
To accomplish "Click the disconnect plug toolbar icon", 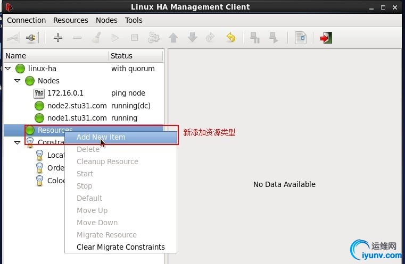I will pos(31,38).
